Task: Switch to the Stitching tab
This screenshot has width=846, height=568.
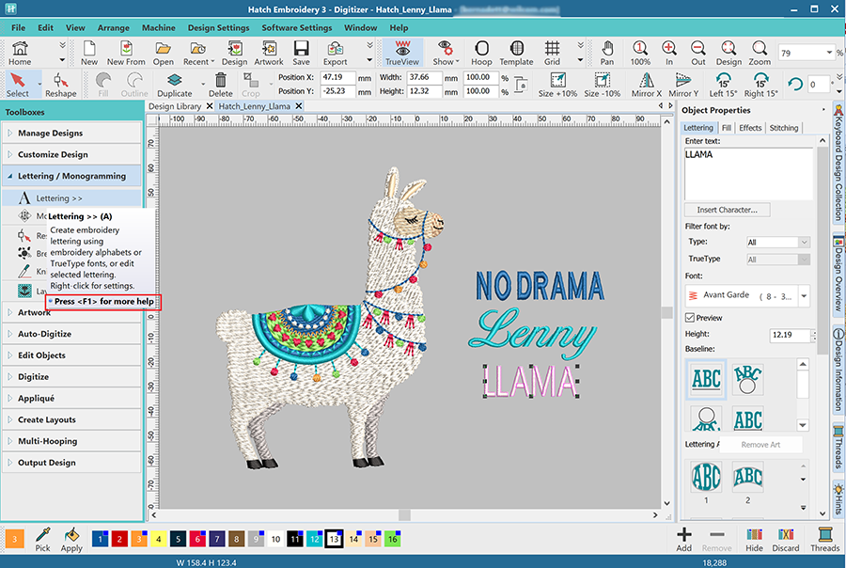Action: [783, 128]
